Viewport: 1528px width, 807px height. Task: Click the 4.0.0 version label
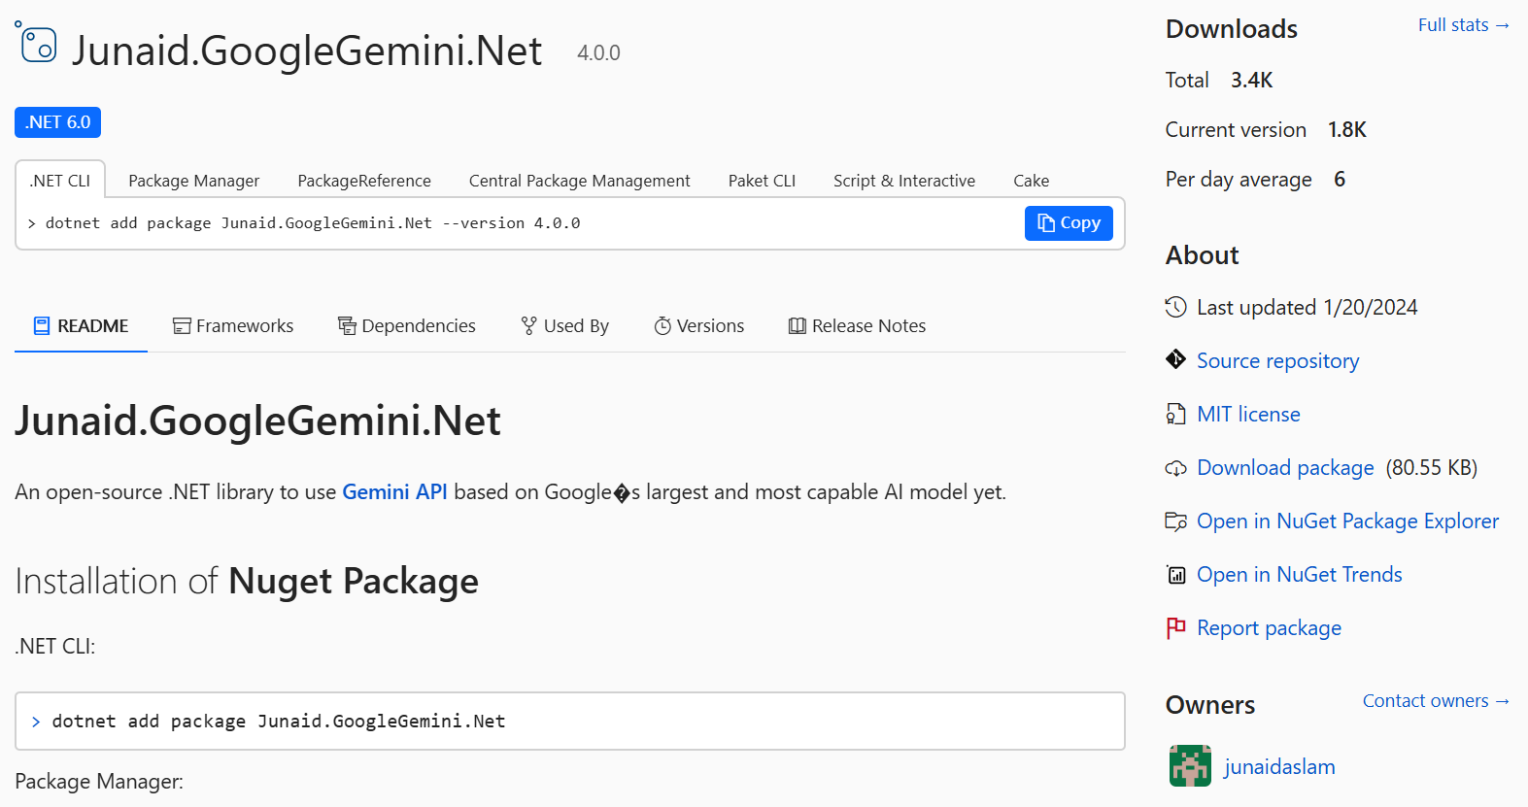(x=598, y=53)
